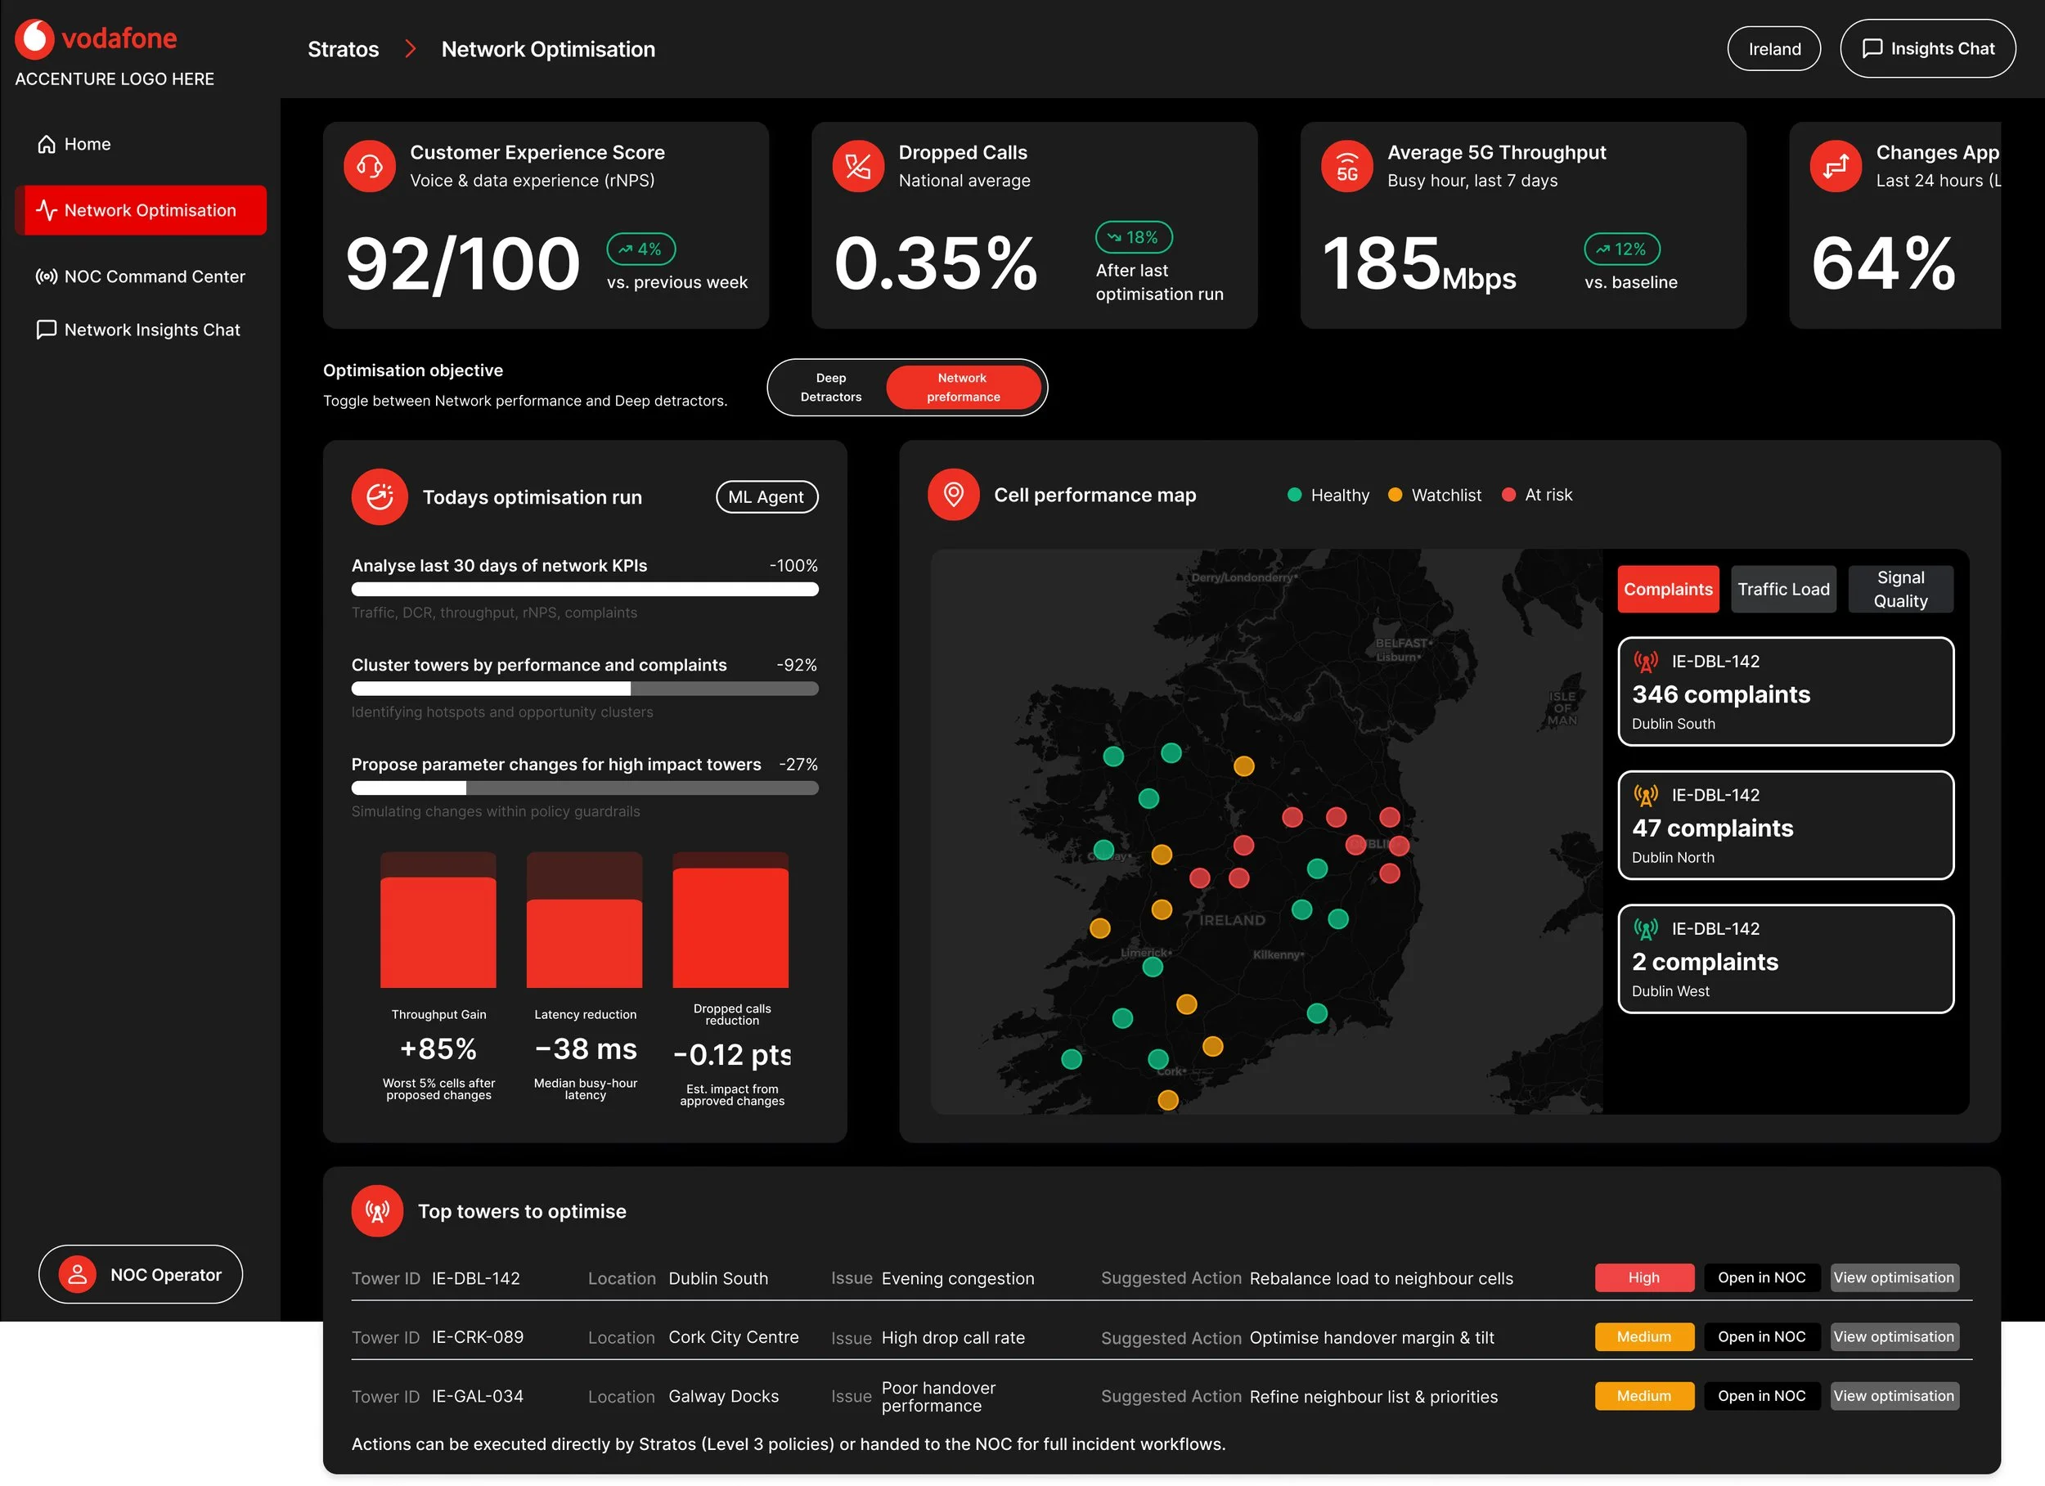Switch the map to the Traffic Load tab
This screenshot has height=1486, width=2045.
click(x=1783, y=590)
